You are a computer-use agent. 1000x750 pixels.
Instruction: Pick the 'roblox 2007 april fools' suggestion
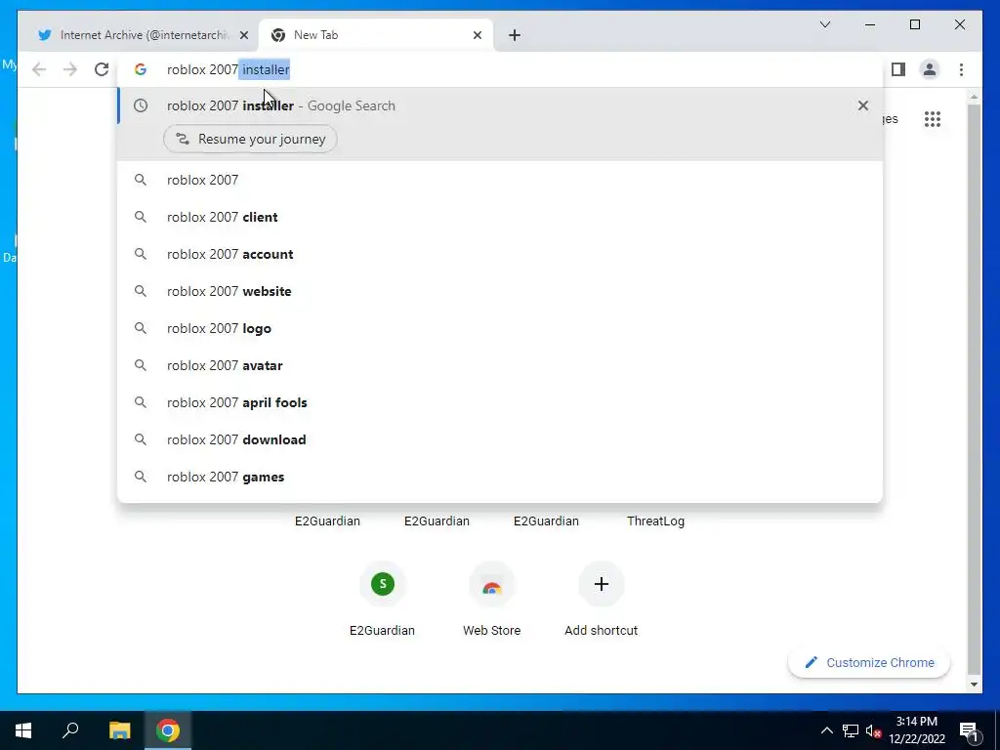pyautogui.click(x=500, y=402)
